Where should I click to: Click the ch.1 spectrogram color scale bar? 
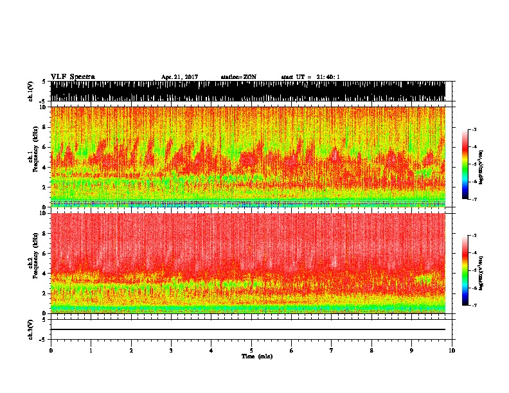[465, 164]
